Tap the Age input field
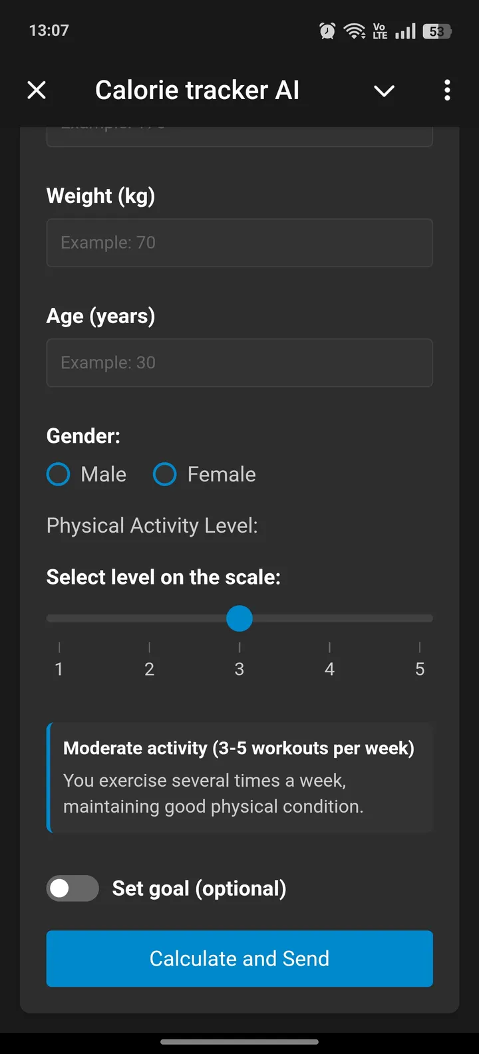The width and height of the screenshot is (479, 1054). [239, 362]
